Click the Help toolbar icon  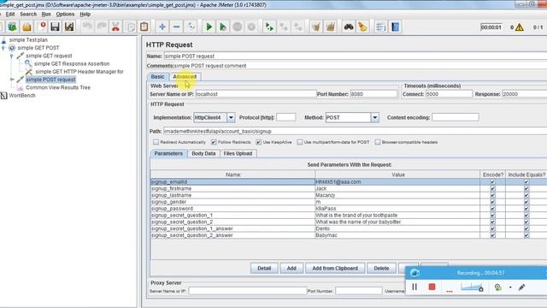pos(395,27)
